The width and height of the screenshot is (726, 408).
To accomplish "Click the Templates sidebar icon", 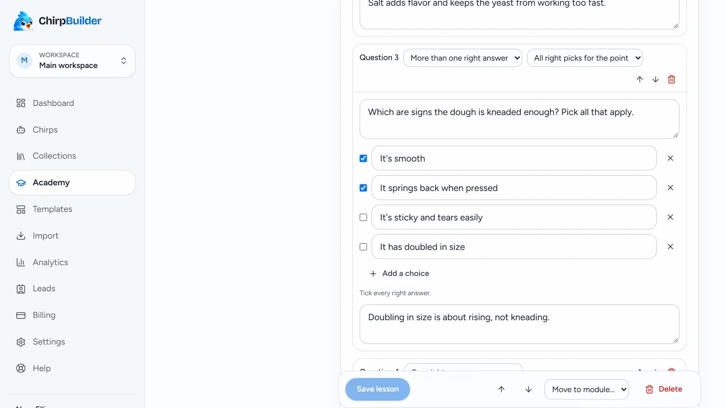I will tap(21, 209).
